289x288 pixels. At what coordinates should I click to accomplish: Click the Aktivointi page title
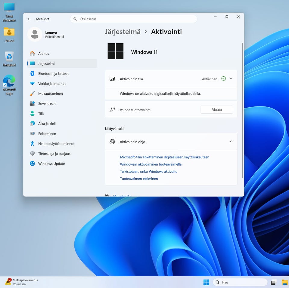pyautogui.click(x=166, y=32)
